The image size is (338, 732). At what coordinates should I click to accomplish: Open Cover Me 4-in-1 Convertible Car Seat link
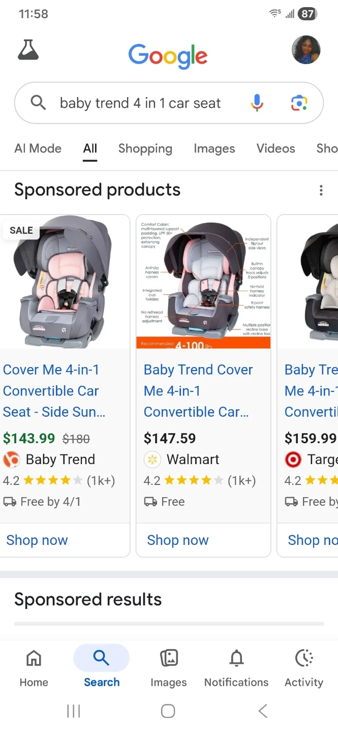click(x=54, y=390)
